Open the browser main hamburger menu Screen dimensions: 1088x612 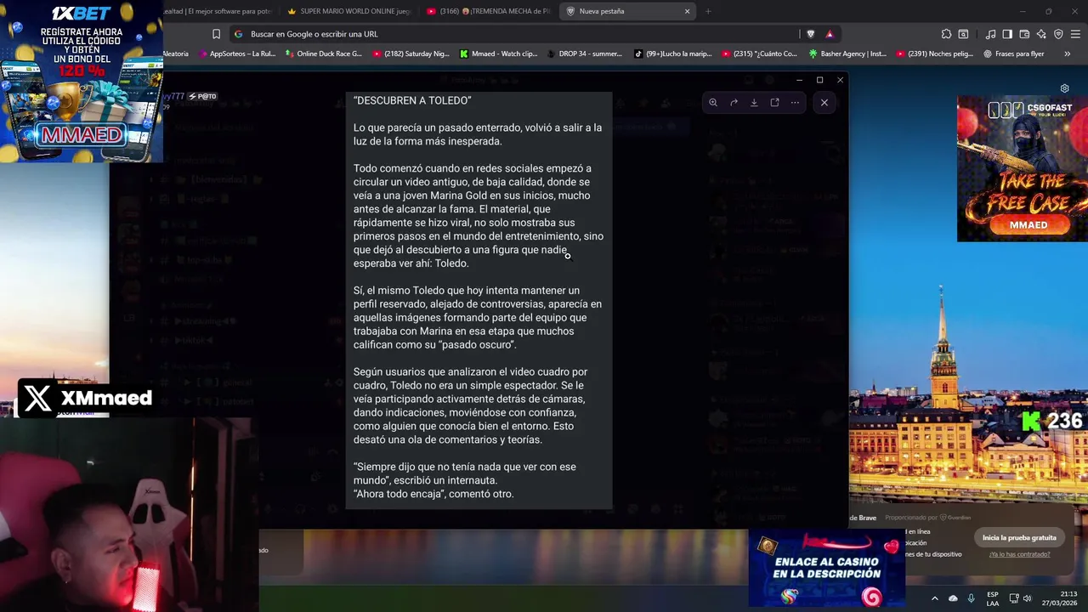(x=1075, y=34)
